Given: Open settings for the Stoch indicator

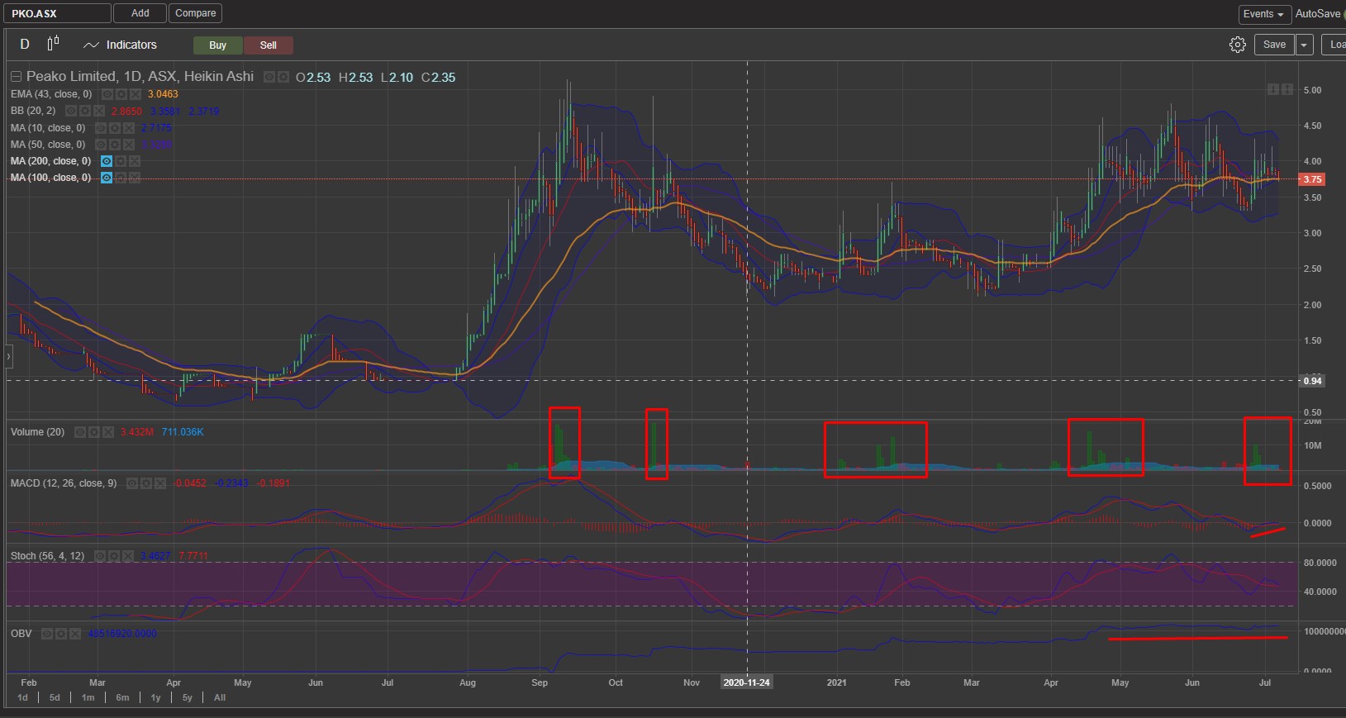Looking at the screenshot, I should click(x=114, y=556).
